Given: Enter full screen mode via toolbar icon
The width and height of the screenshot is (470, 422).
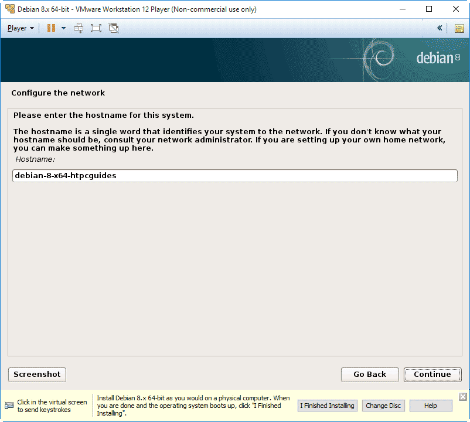Looking at the screenshot, I should [x=96, y=28].
